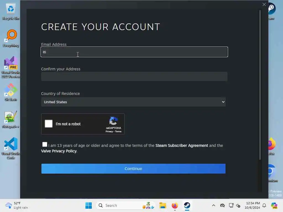Click the dialog's vertical scrollbar
The image size is (283, 212).
[260, 85]
